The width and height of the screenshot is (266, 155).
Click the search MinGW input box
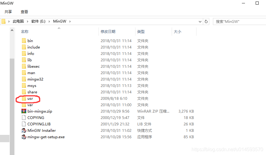point(239,22)
